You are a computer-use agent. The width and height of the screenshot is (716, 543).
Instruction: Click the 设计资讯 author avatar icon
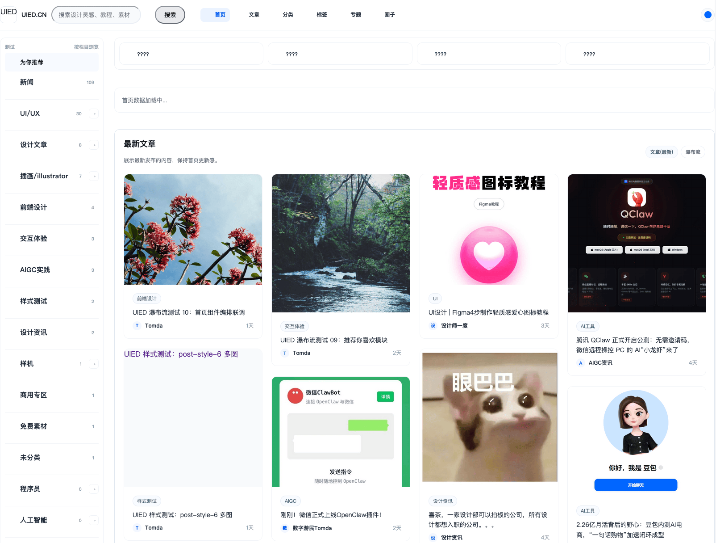click(x=433, y=538)
